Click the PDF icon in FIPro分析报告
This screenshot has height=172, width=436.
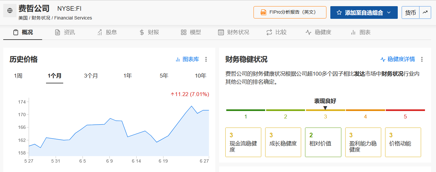point(264,12)
